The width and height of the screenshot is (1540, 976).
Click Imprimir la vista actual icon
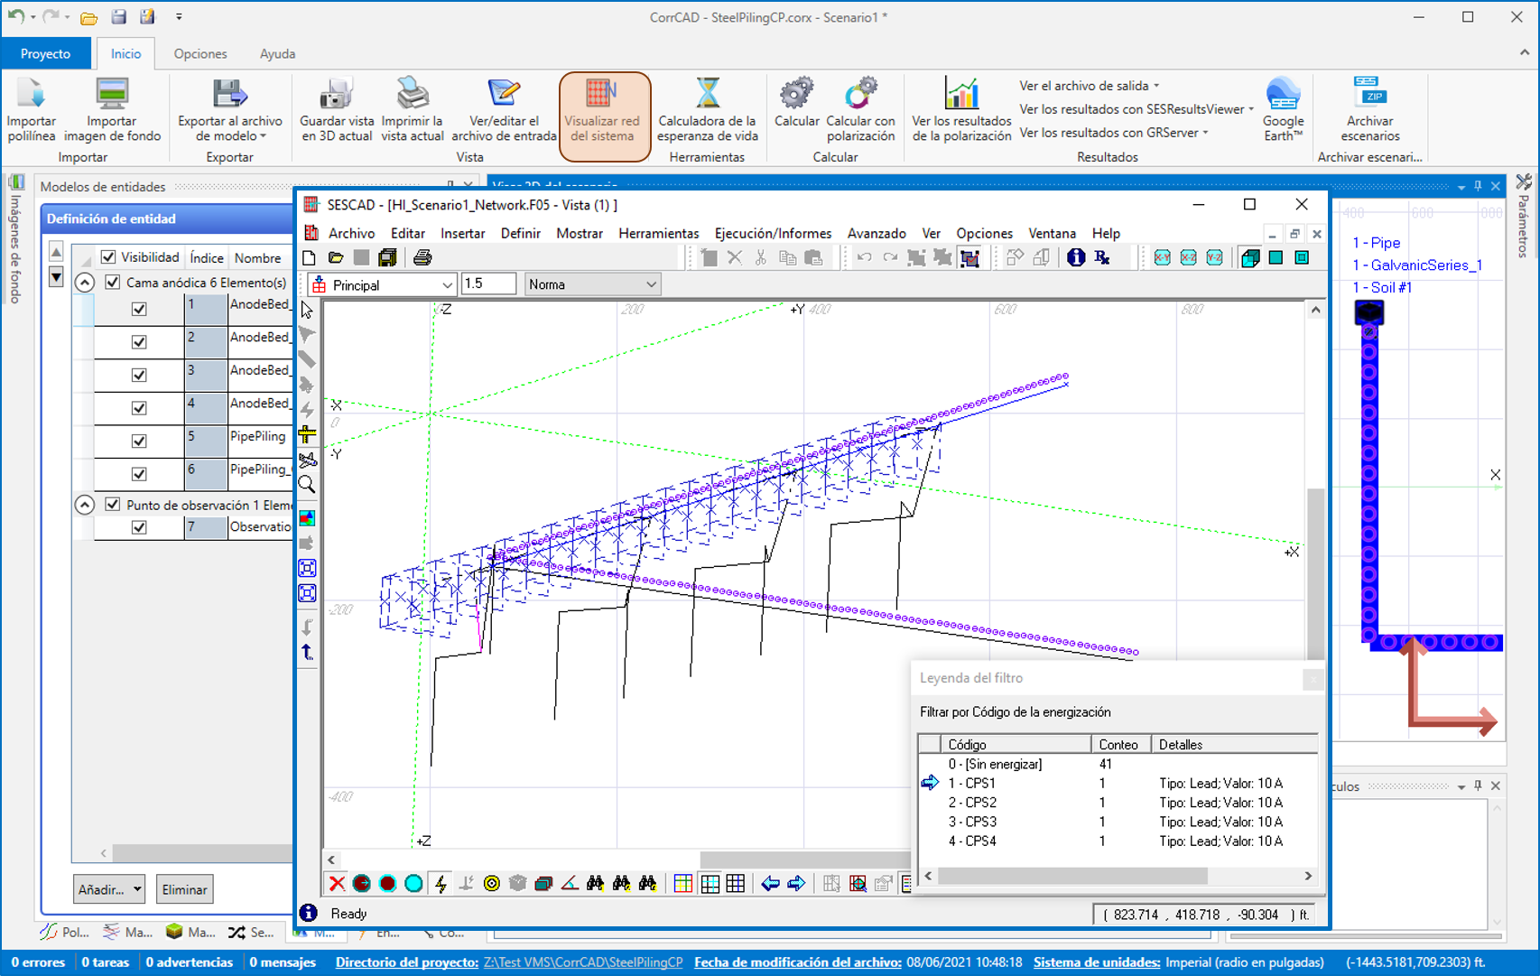pyautogui.click(x=413, y=94)
